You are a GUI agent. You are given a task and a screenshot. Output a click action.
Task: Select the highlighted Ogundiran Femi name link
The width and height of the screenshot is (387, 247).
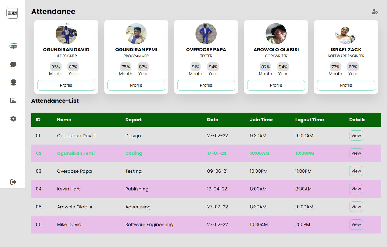tap(76, 153)
